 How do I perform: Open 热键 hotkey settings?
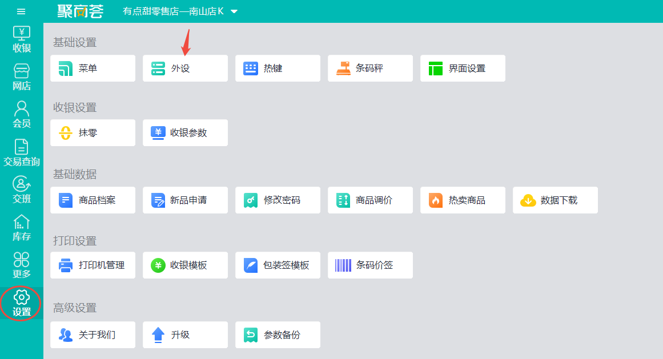tap(278, 68)
